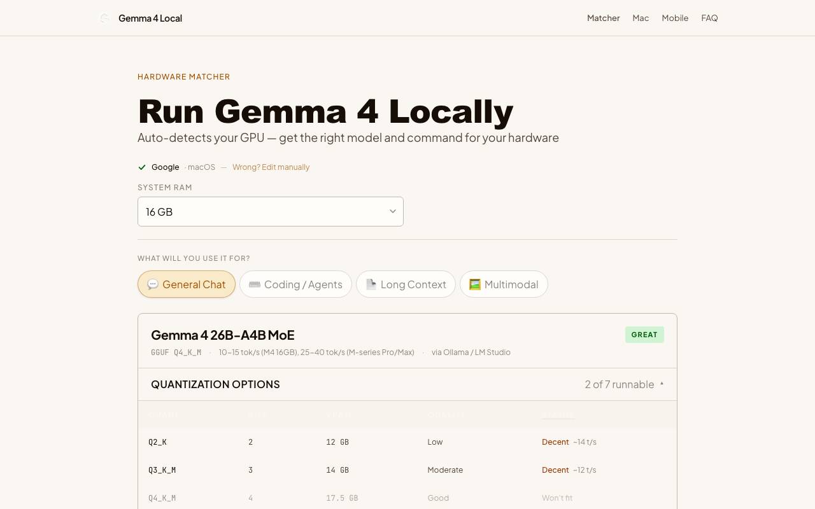
Task: Click the Q2_K quantization row name
Action: tap(158, 442)
